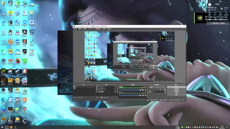Move the selected source down in the Sources list

pyautogui.click(x=107, y=97)
